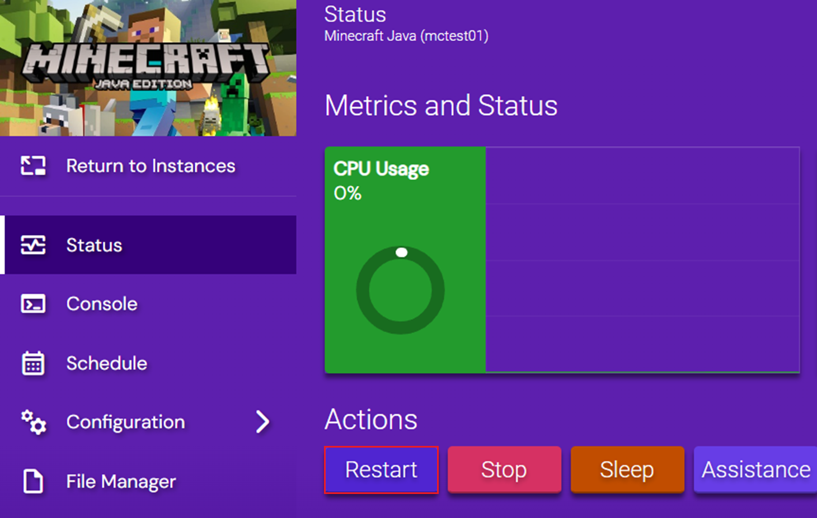Open File Manager from the sidebar
Screen dimensions: 817x518
[121, 481]
